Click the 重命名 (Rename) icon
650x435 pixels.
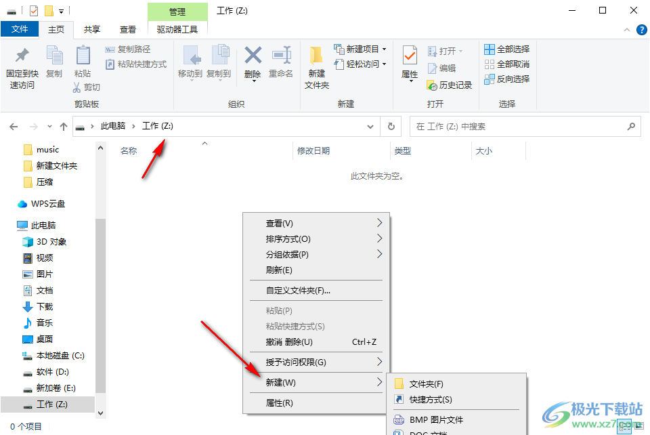click(282, 55)
